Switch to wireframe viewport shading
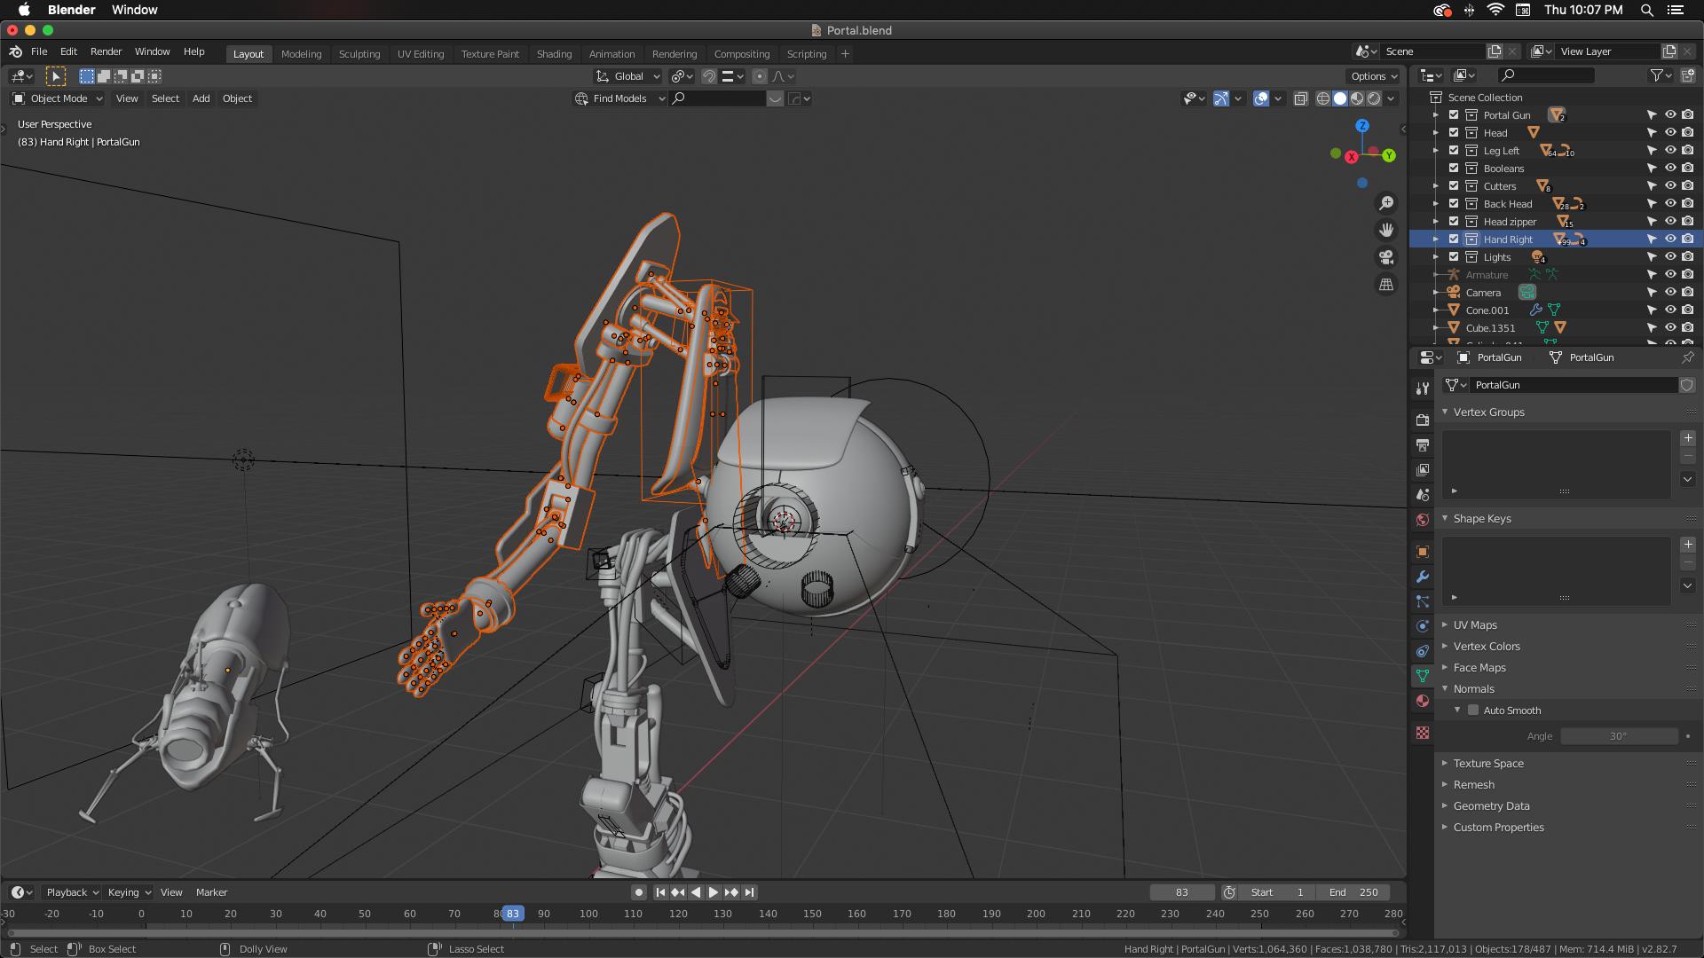This screenshot has height=958, width=1704. pos(1323,98)
